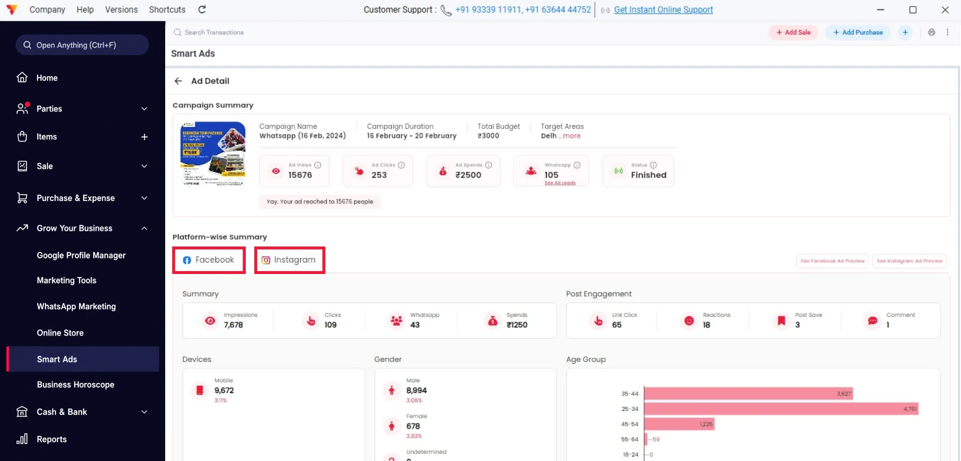This screenshot has width=961, height=461.
Task: Click the Finished status text
Action: (x=649, y=175)
